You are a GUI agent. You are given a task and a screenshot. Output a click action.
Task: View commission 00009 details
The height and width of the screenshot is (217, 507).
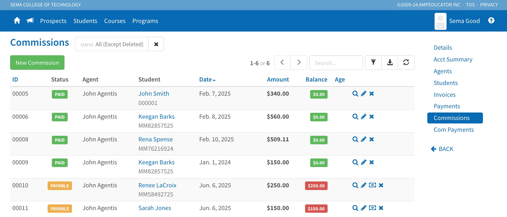point(355,162)
